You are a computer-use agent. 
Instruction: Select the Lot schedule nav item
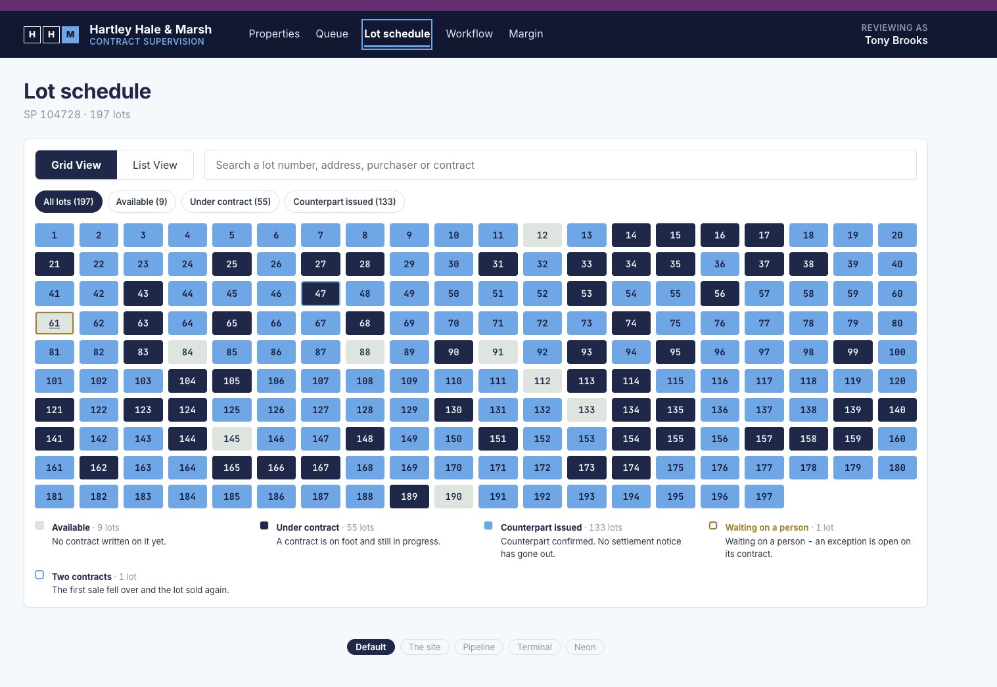click(x=397, y=34)
